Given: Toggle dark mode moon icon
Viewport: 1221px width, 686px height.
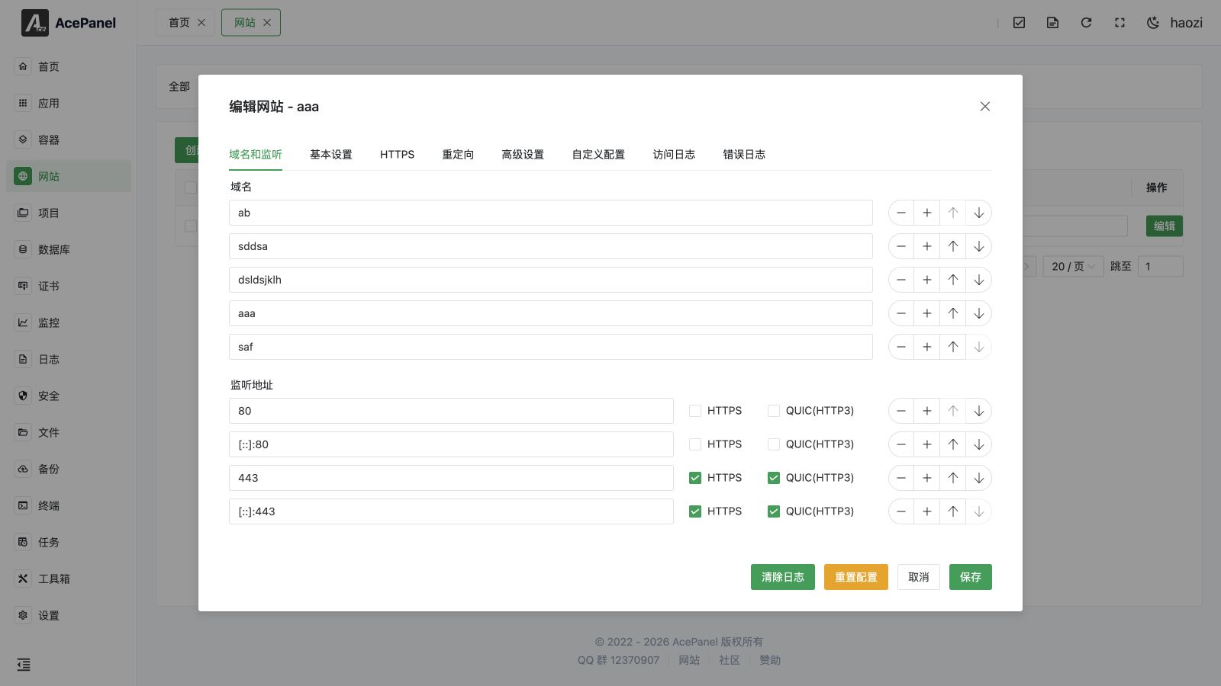Looking at the screenshot, I should (1153, 23).
